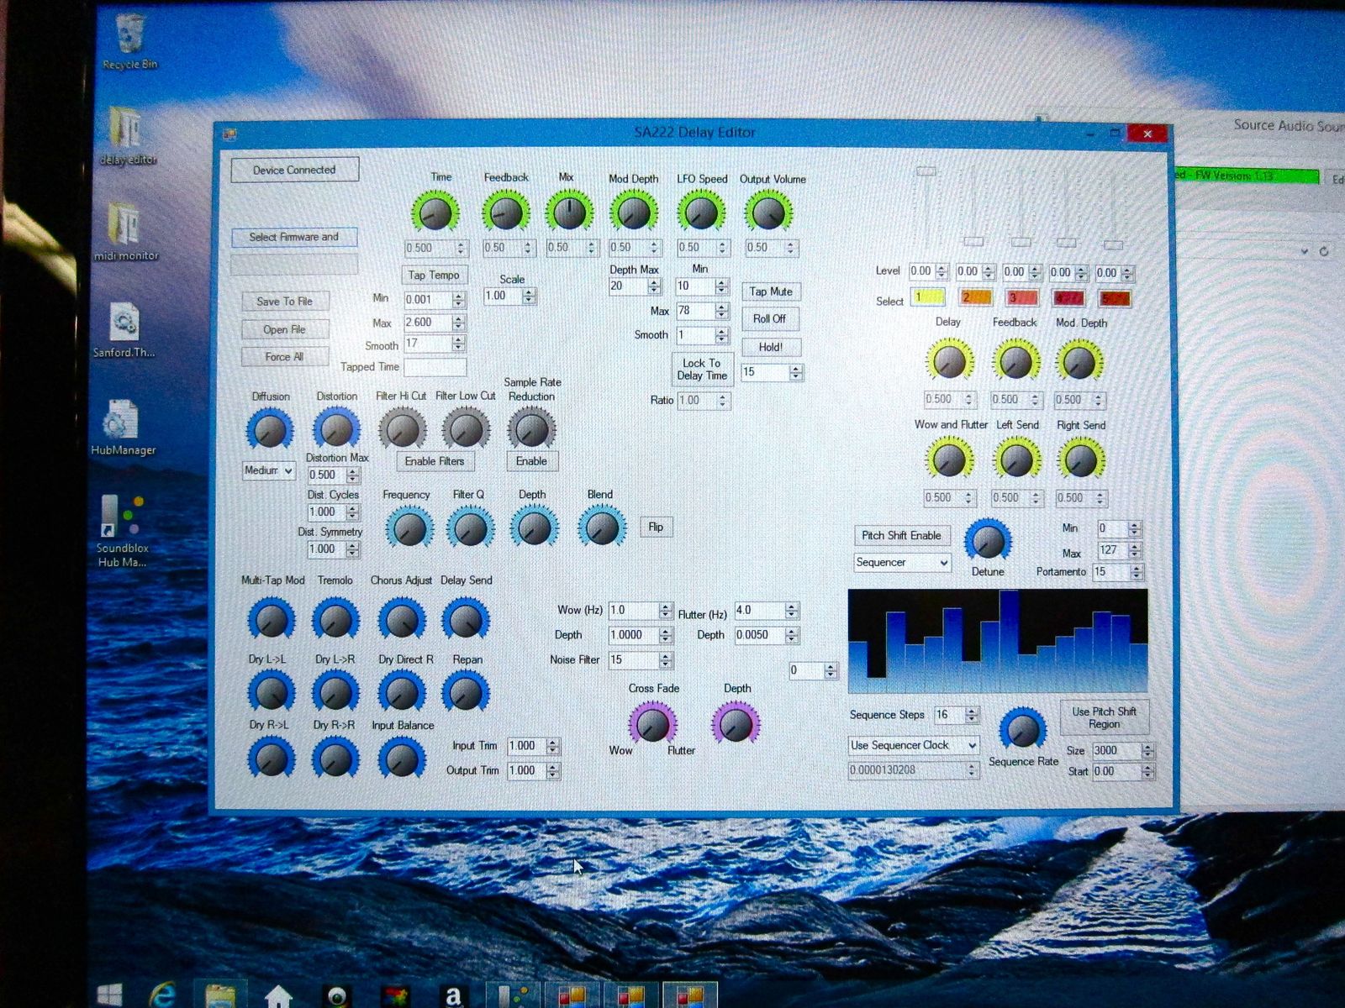Screen dimensions: 1345x1008
Task: Click the green Feedback knob
Action: 506,213
